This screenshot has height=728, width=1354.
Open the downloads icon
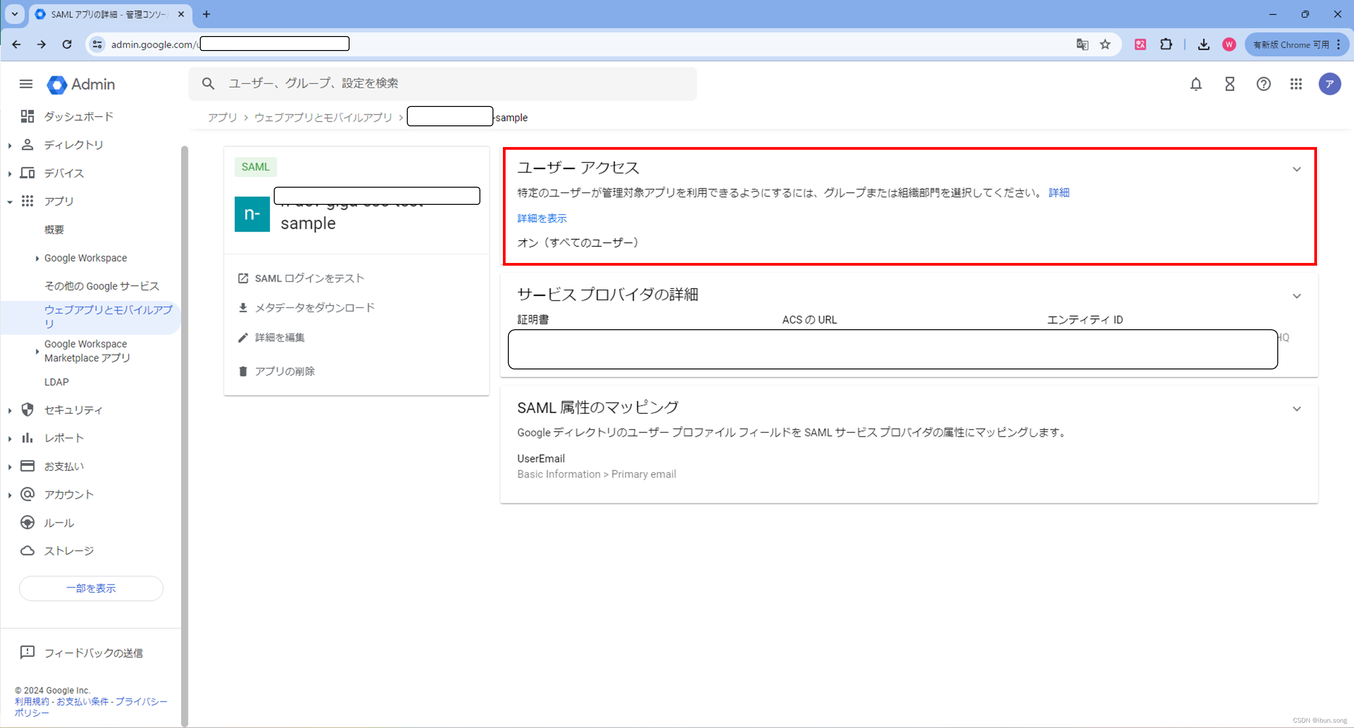click(x=1204, y=45)
